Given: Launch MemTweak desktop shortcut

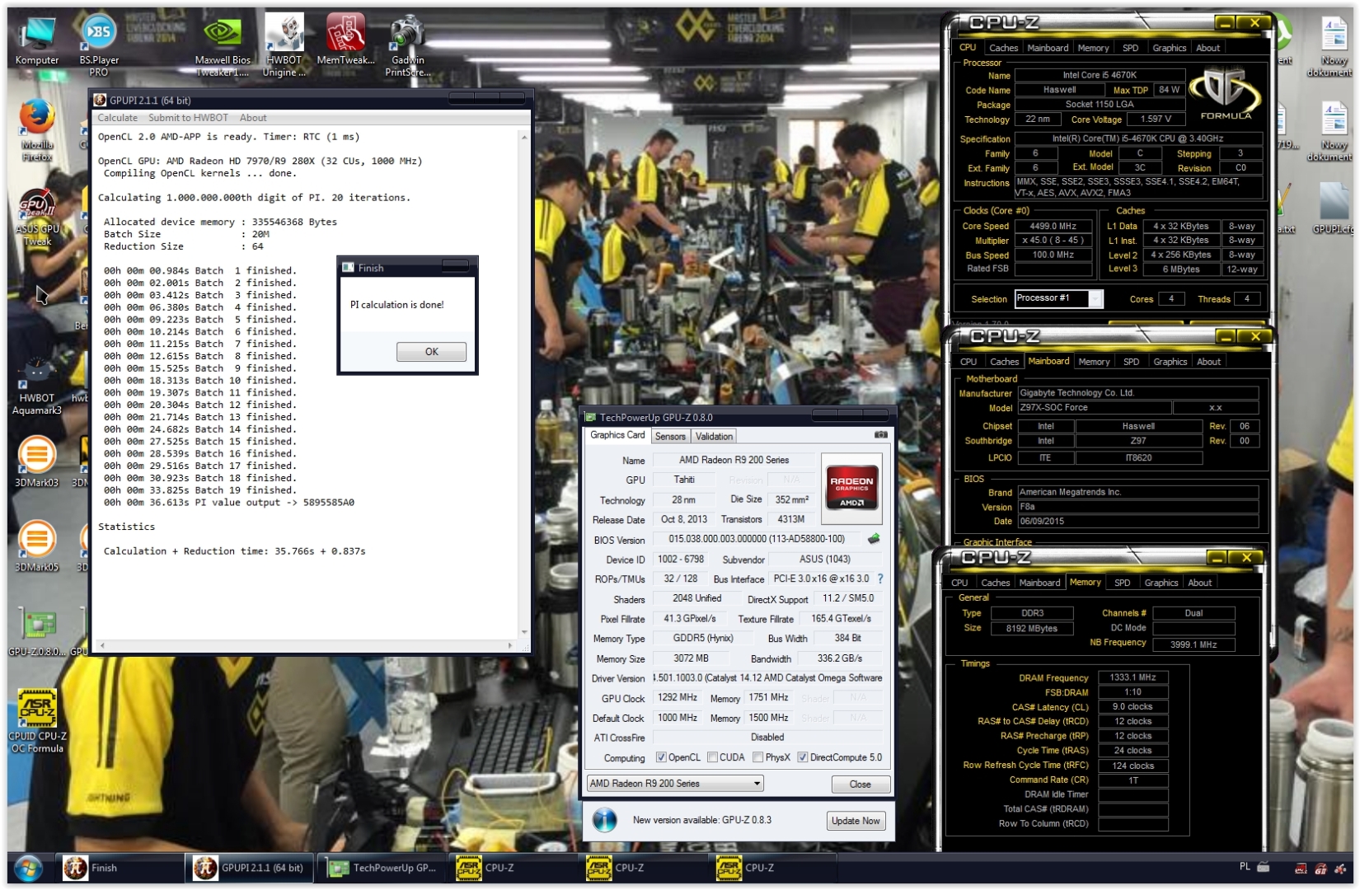Looking at the screenshot, I should coord(346,40).
